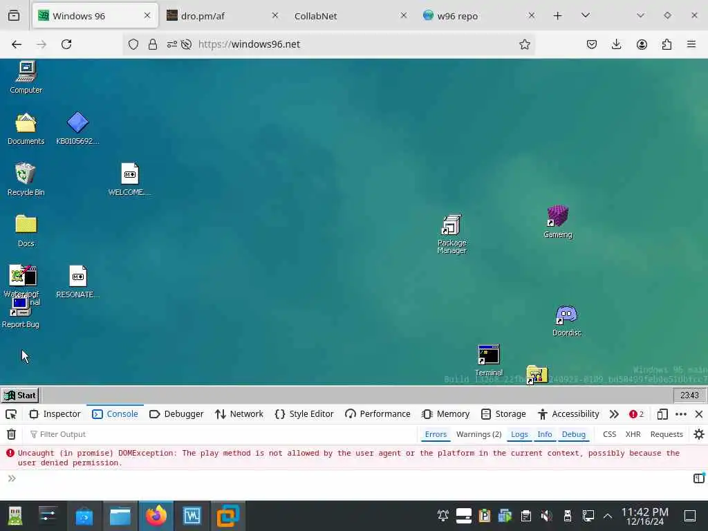Open the Recycle Bin icon
708x531 pixels.
pos(26,180)
